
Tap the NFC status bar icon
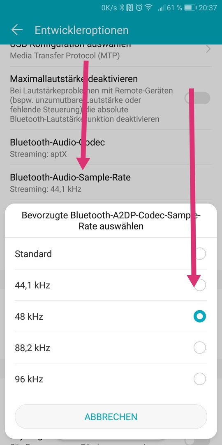click(130, 8)
